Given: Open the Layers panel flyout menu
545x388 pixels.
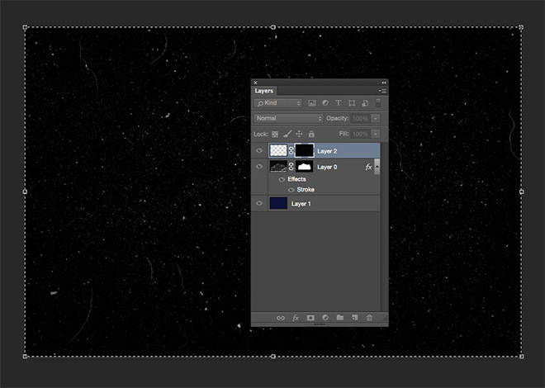Looking at the screenshot, I should click(x=383, y=91).
